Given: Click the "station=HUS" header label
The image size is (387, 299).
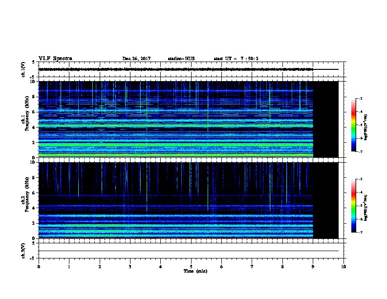Looking at the screenshot, I should 181,59.
